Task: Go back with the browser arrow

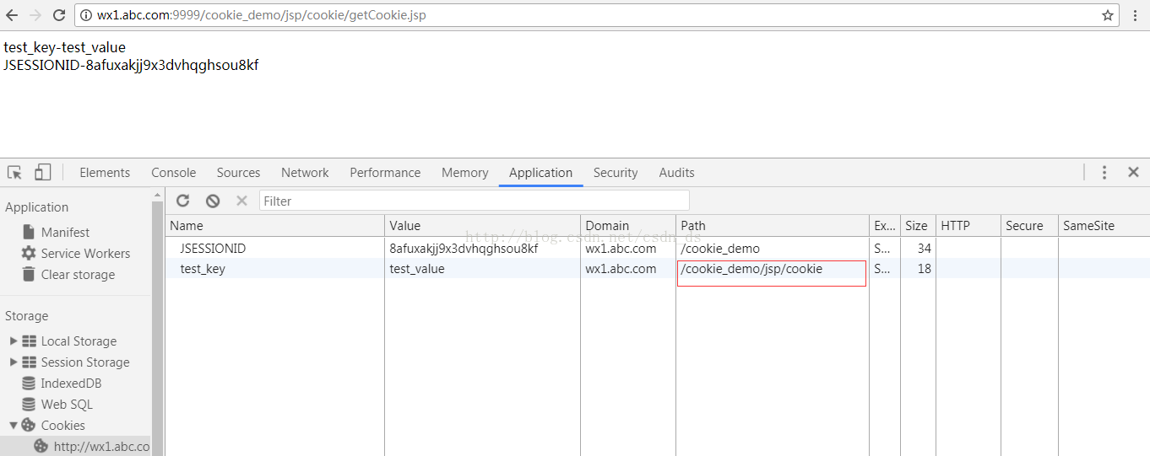Action: tap(12, 15)
